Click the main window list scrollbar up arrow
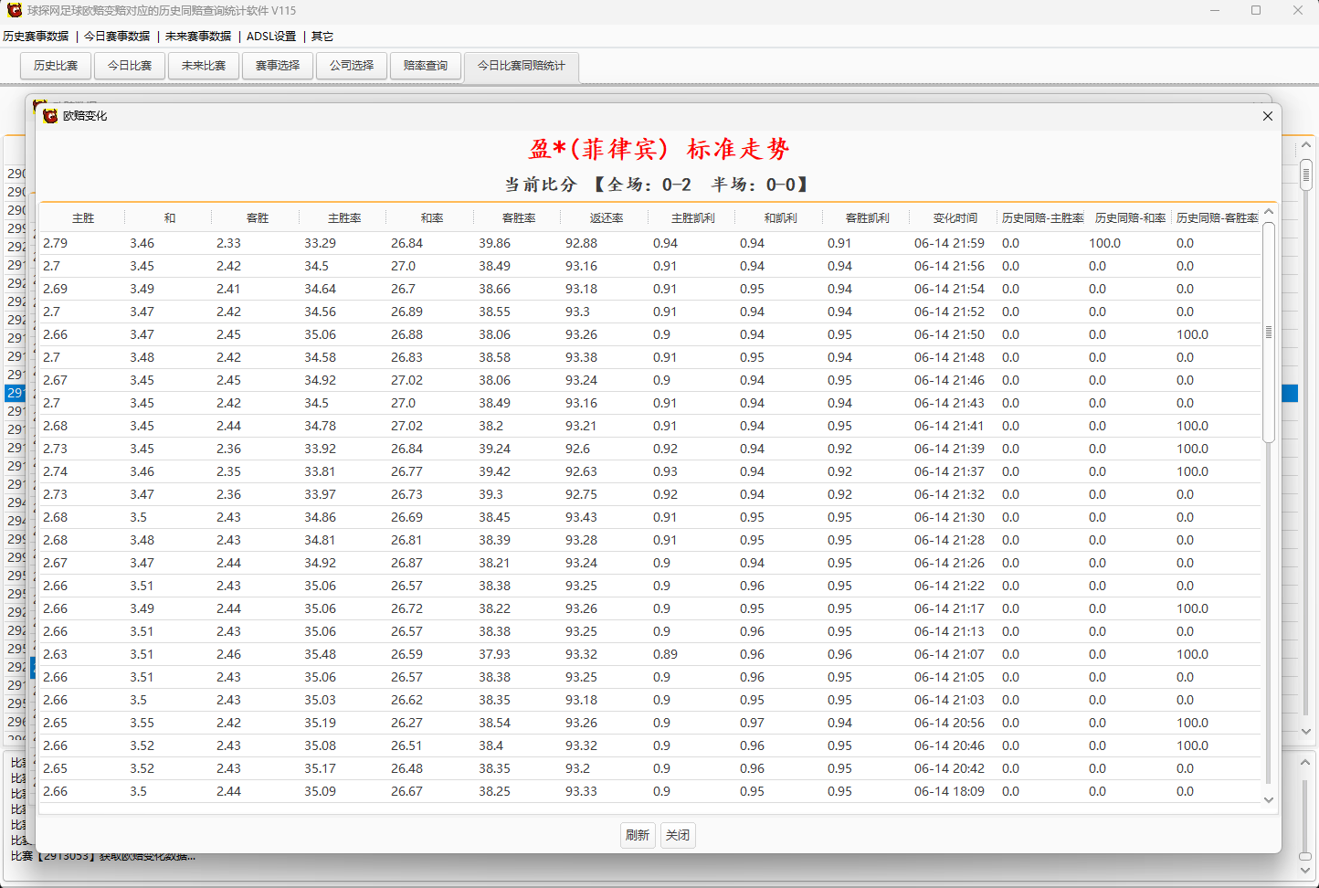 pos(1306,145)
